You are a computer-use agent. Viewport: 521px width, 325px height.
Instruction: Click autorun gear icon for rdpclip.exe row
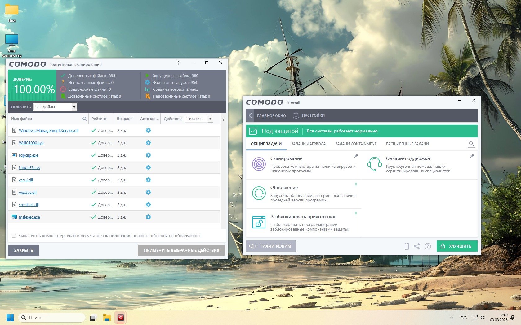click(148, 155)
